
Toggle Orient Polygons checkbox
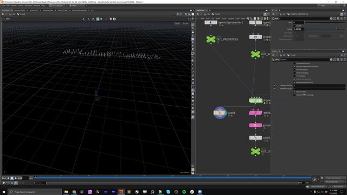pos(294,70)
